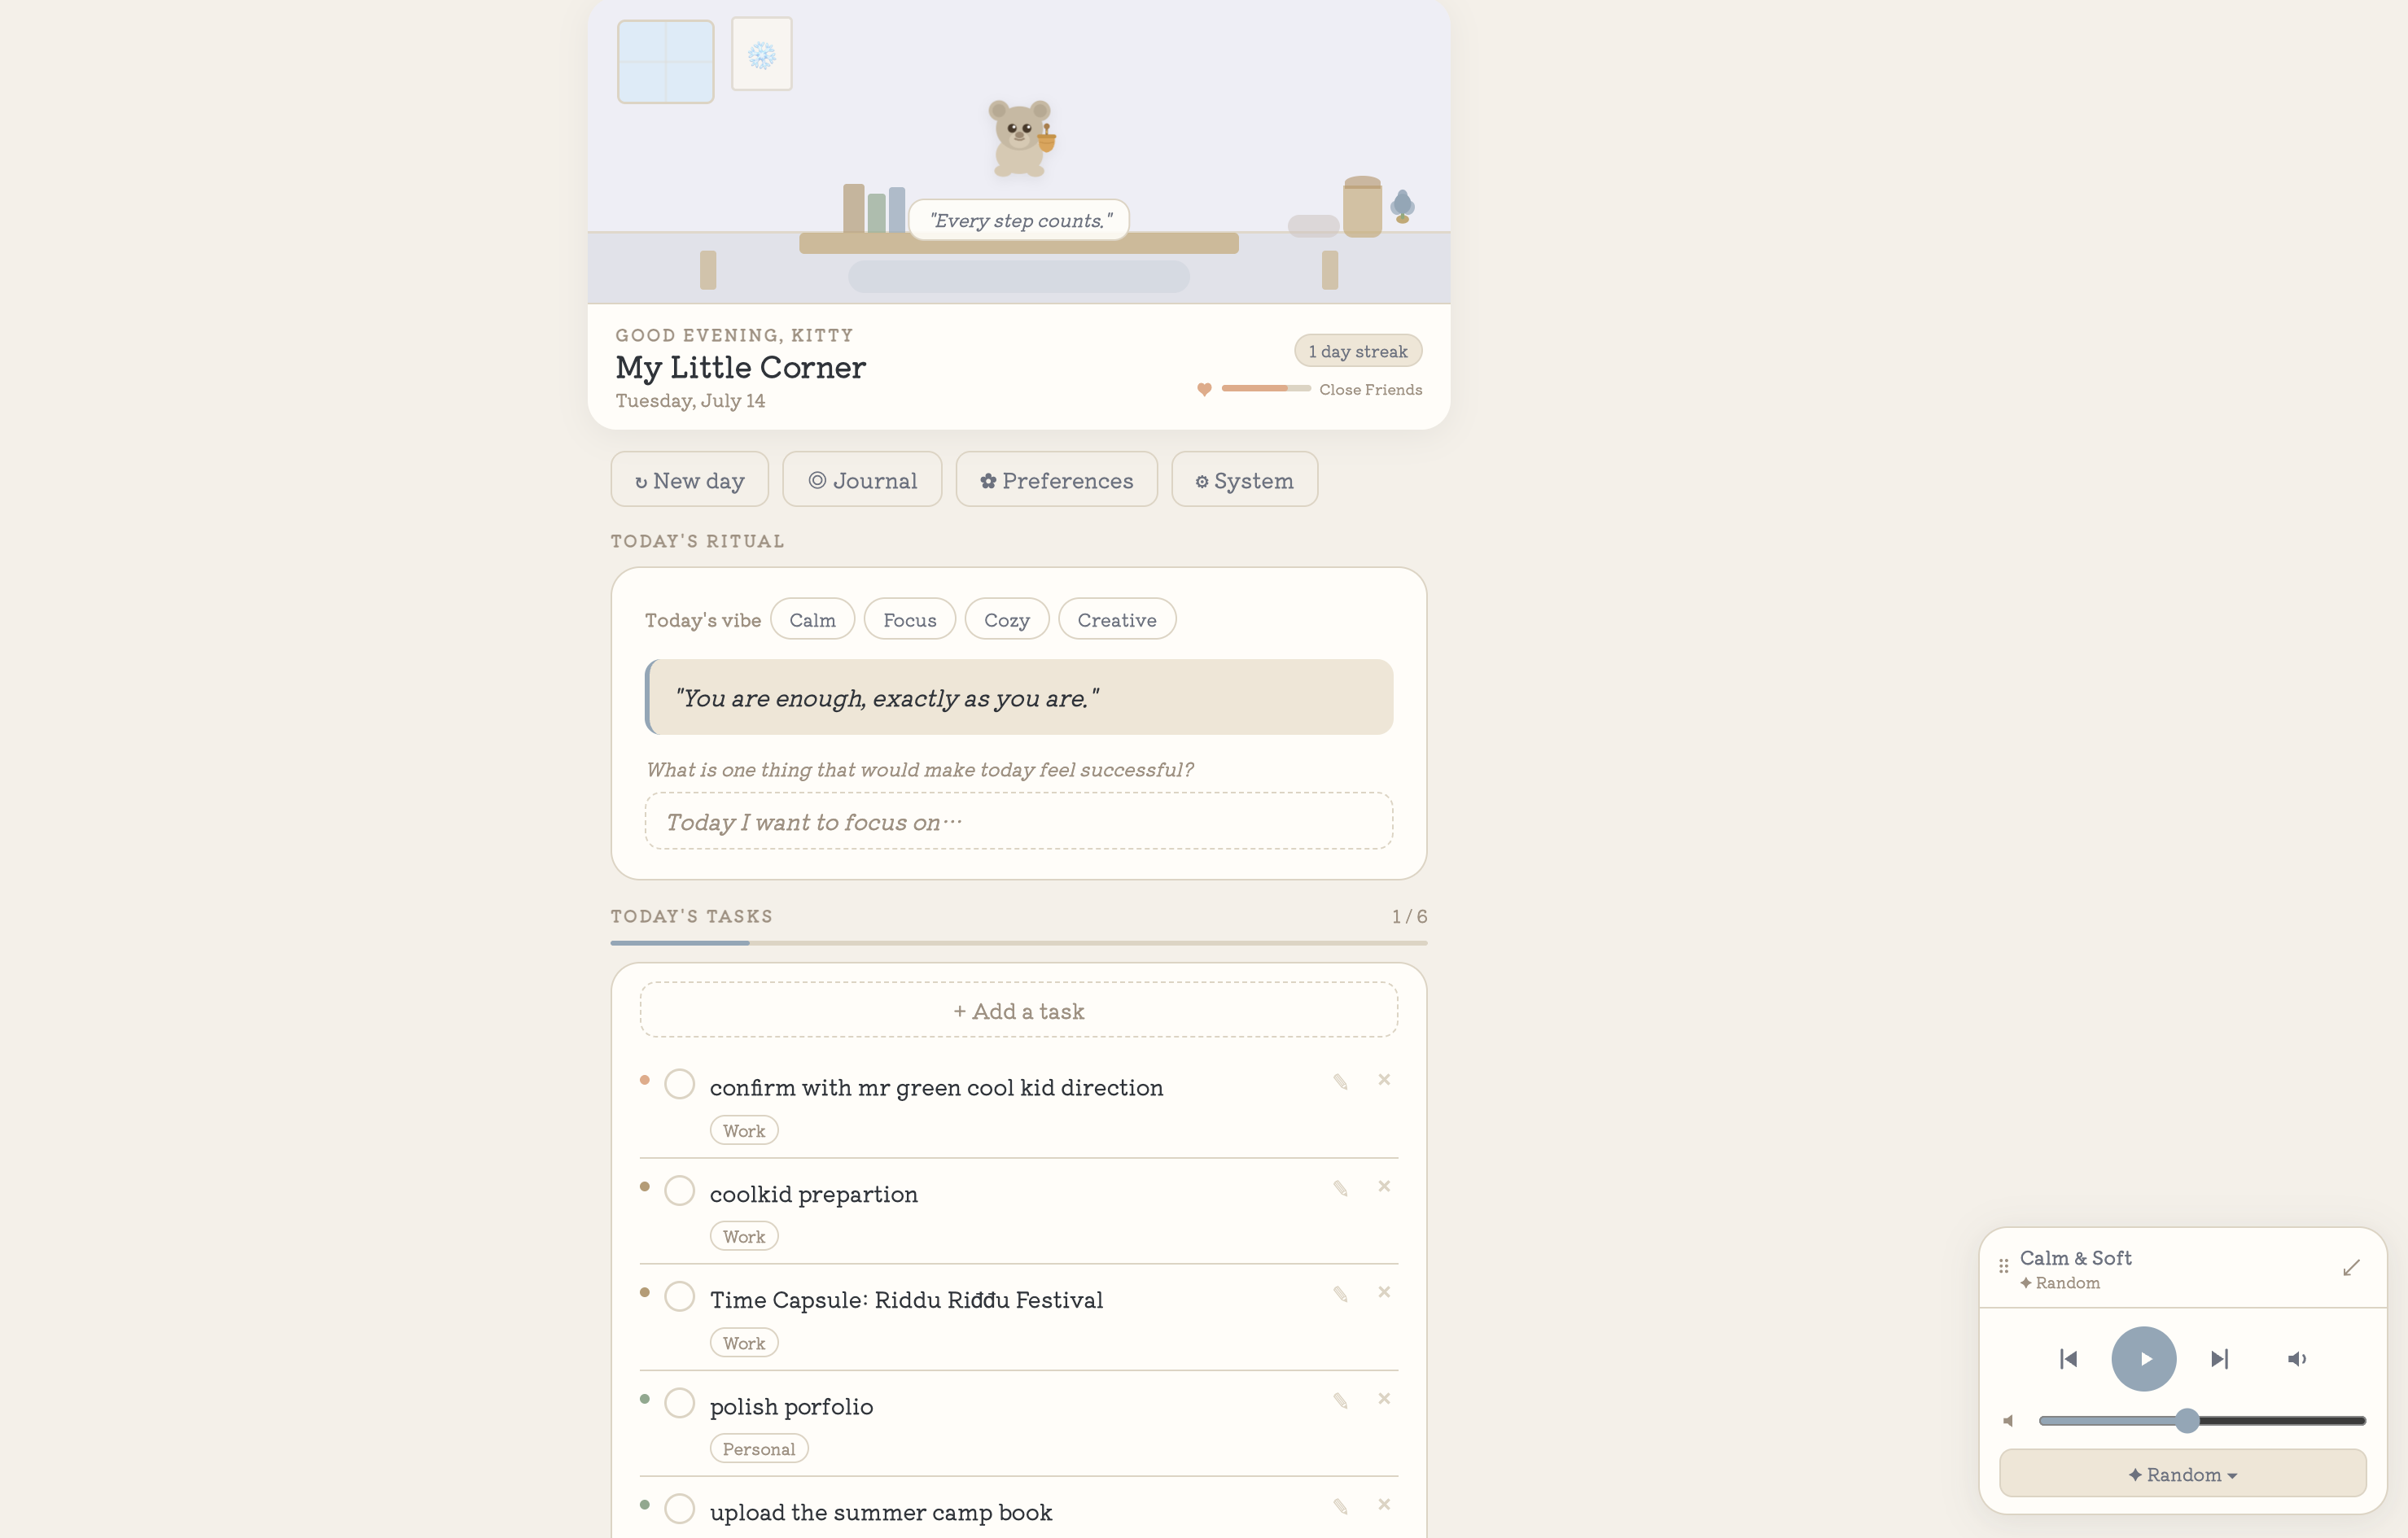Image resolution: width=2408 pixels, height=1538 pixels.
Task: Click the bear mascot holding honey
Action: pyautogui.click(x=1020, y=138)
